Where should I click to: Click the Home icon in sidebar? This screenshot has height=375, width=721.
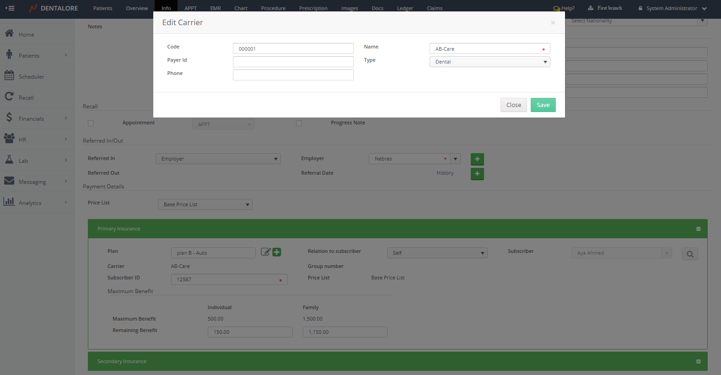click(x=9, y=34)
